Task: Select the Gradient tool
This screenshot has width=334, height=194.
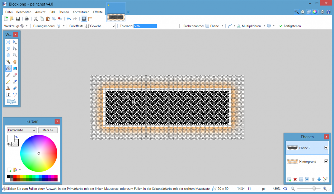Action: (x=15, y=68)
